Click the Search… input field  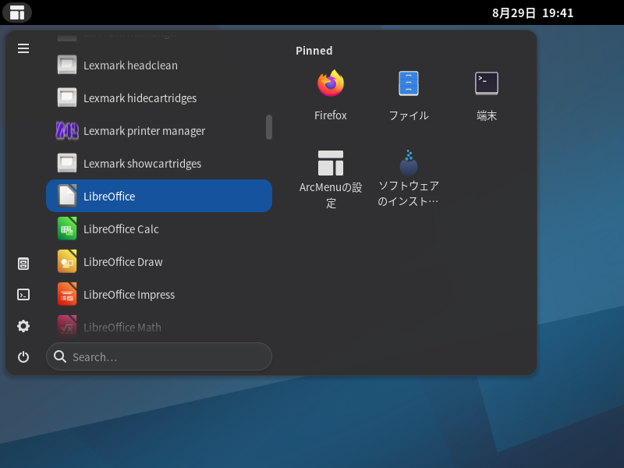159,356
